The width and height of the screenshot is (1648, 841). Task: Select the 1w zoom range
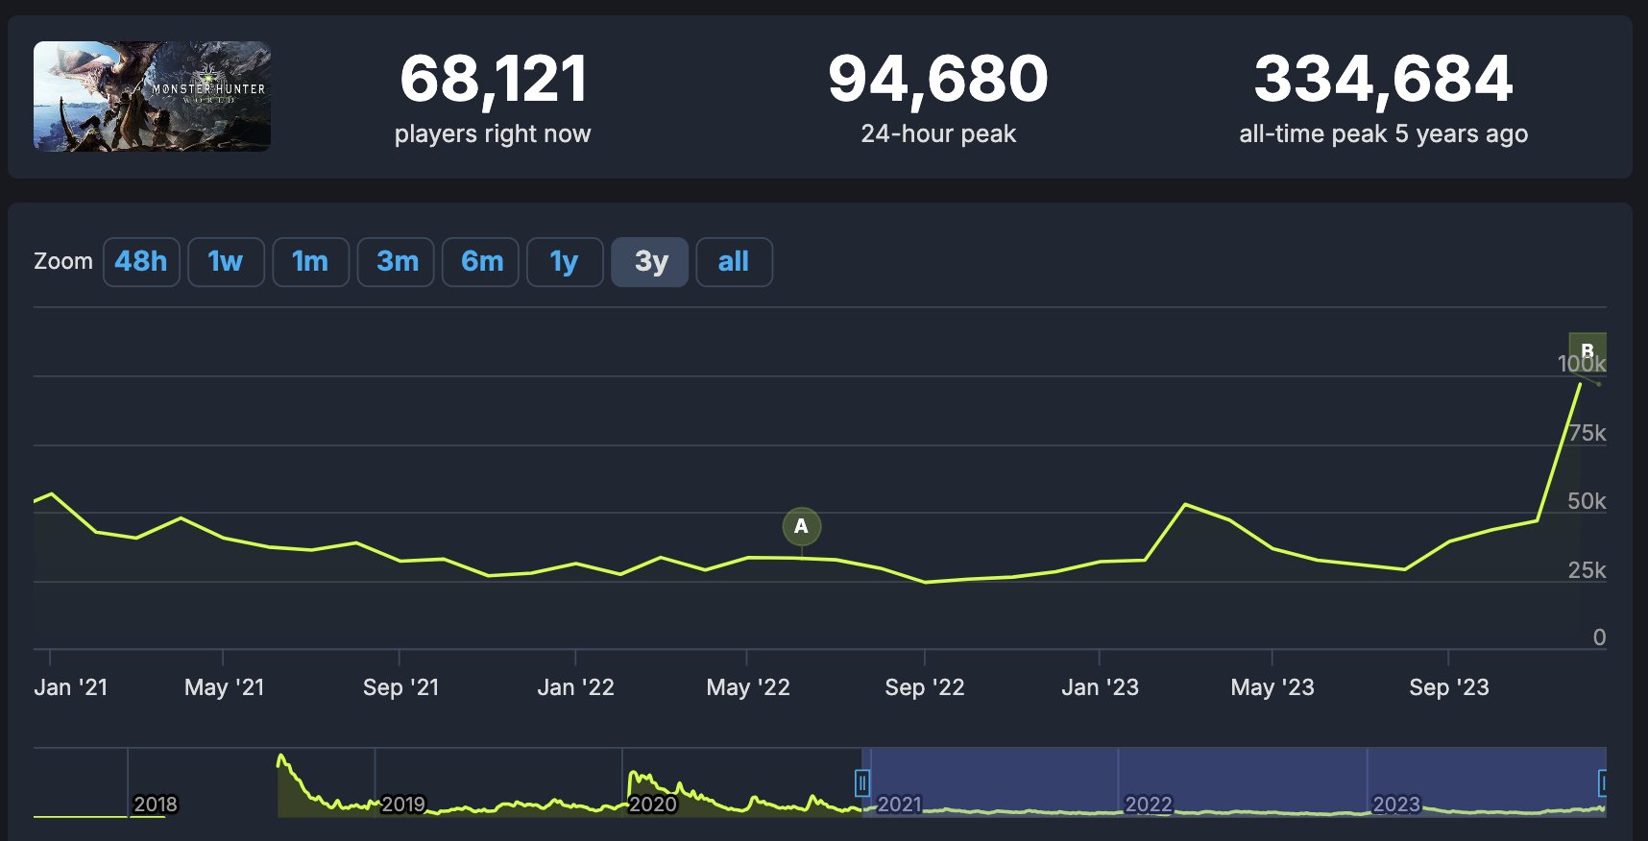(x=226, y=262)
